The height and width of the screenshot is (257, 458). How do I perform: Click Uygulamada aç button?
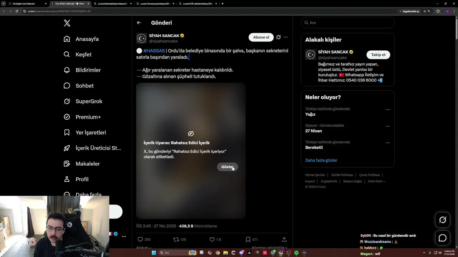(x=409, y=11)
